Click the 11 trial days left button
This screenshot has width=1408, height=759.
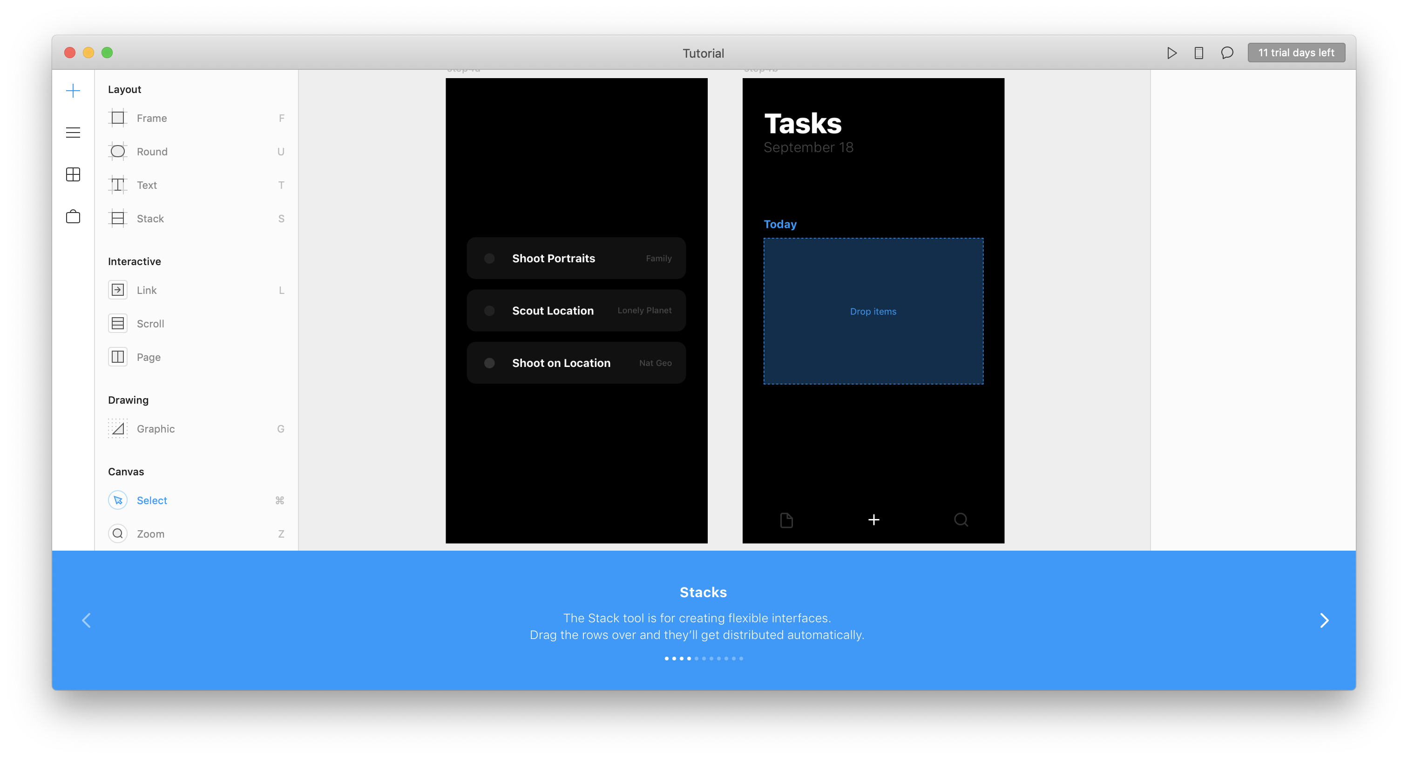[x=1296, y=53]
